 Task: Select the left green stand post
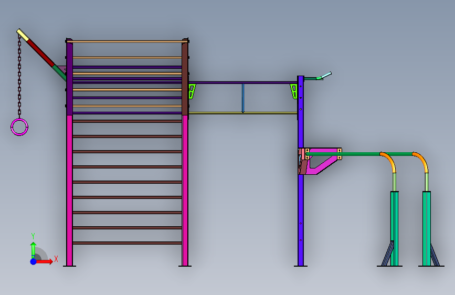394,228
